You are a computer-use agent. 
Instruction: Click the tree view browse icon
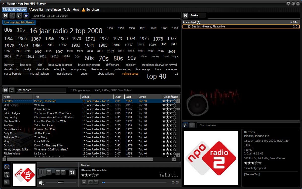click(x=12, y=16)
